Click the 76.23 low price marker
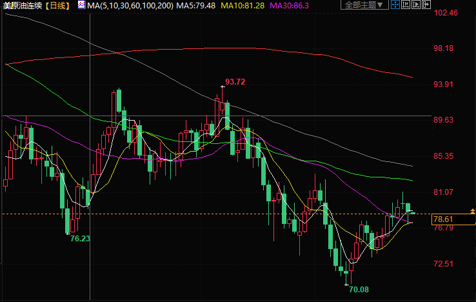The image size is (476, 302). point(80,238)
